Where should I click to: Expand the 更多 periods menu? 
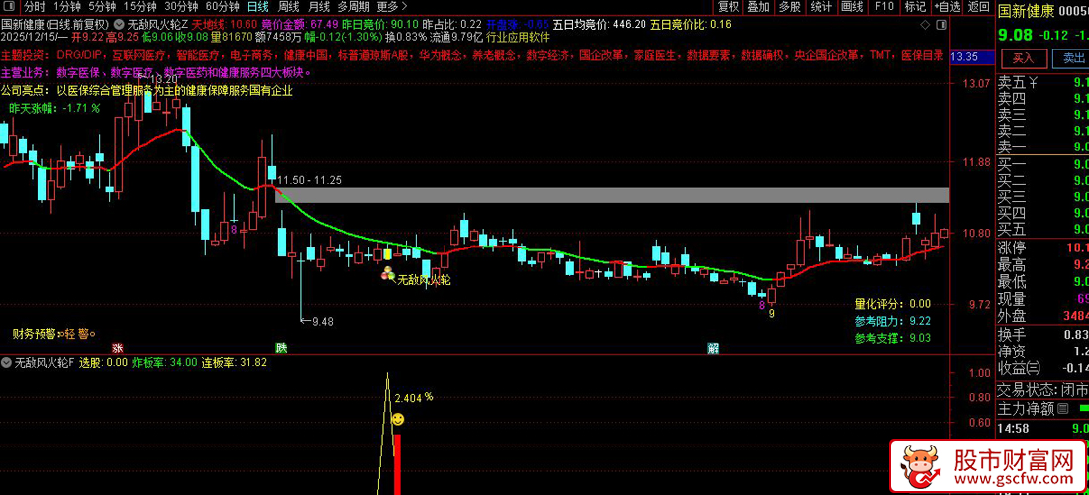pyautogui.click(x=391, y=7)
